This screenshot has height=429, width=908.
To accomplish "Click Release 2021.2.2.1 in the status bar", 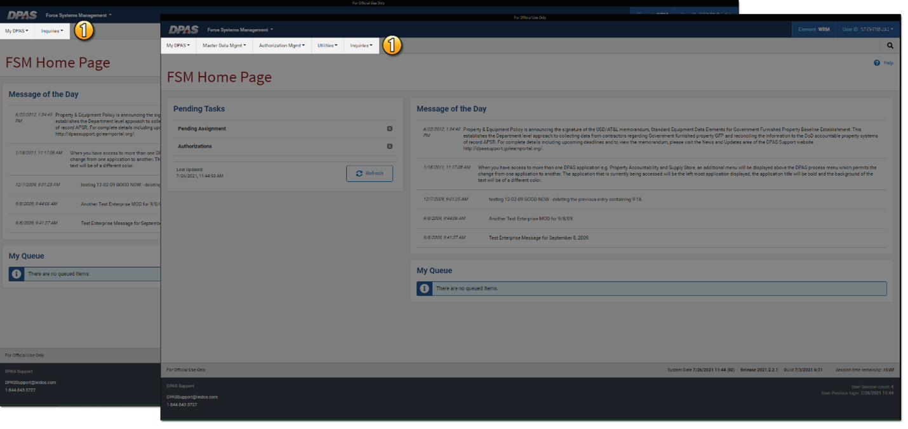I will click(759, 369).
